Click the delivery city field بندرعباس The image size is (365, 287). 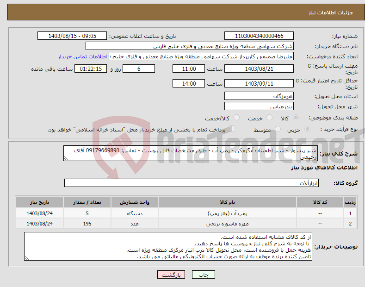259,106
